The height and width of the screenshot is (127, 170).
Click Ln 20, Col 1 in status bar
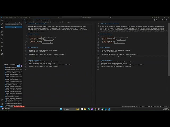pos(138,107)
